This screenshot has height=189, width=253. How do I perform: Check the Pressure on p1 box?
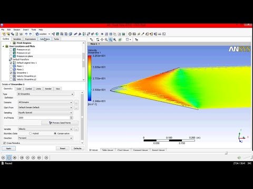pyautogui.click(x=11, y=50)
